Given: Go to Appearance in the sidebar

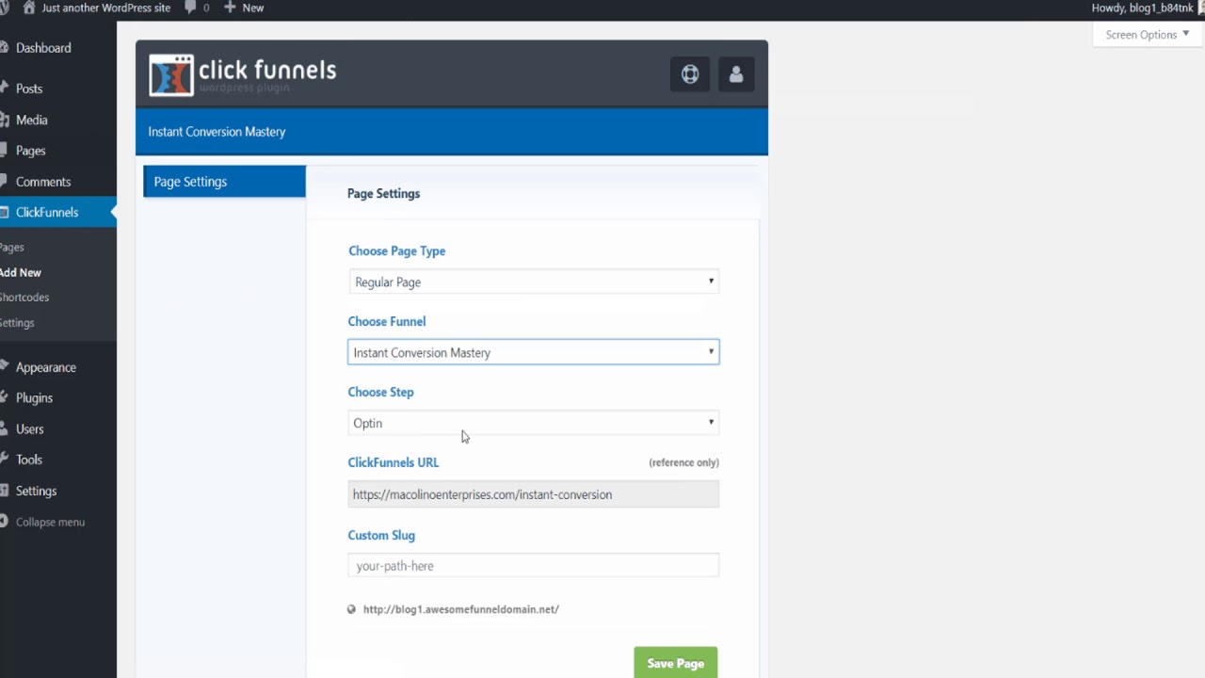Looking at the screenshot, I should click(x=45, y=367).
